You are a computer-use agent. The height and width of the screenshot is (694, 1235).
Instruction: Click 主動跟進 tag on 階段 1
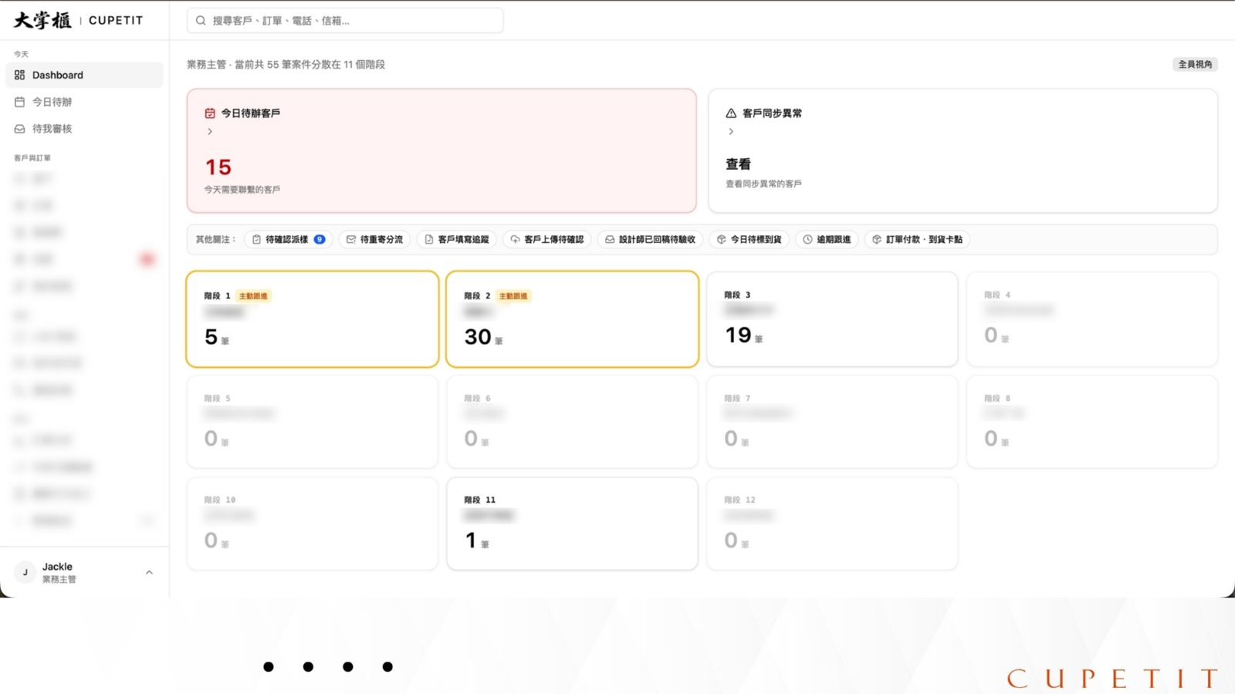coord(253,296)
